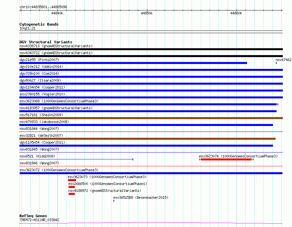Image resolution: width=292 pixels, height=227 pixels.
Task: Click the black nsv4339713 variant bar
Action: click(151, 49)
